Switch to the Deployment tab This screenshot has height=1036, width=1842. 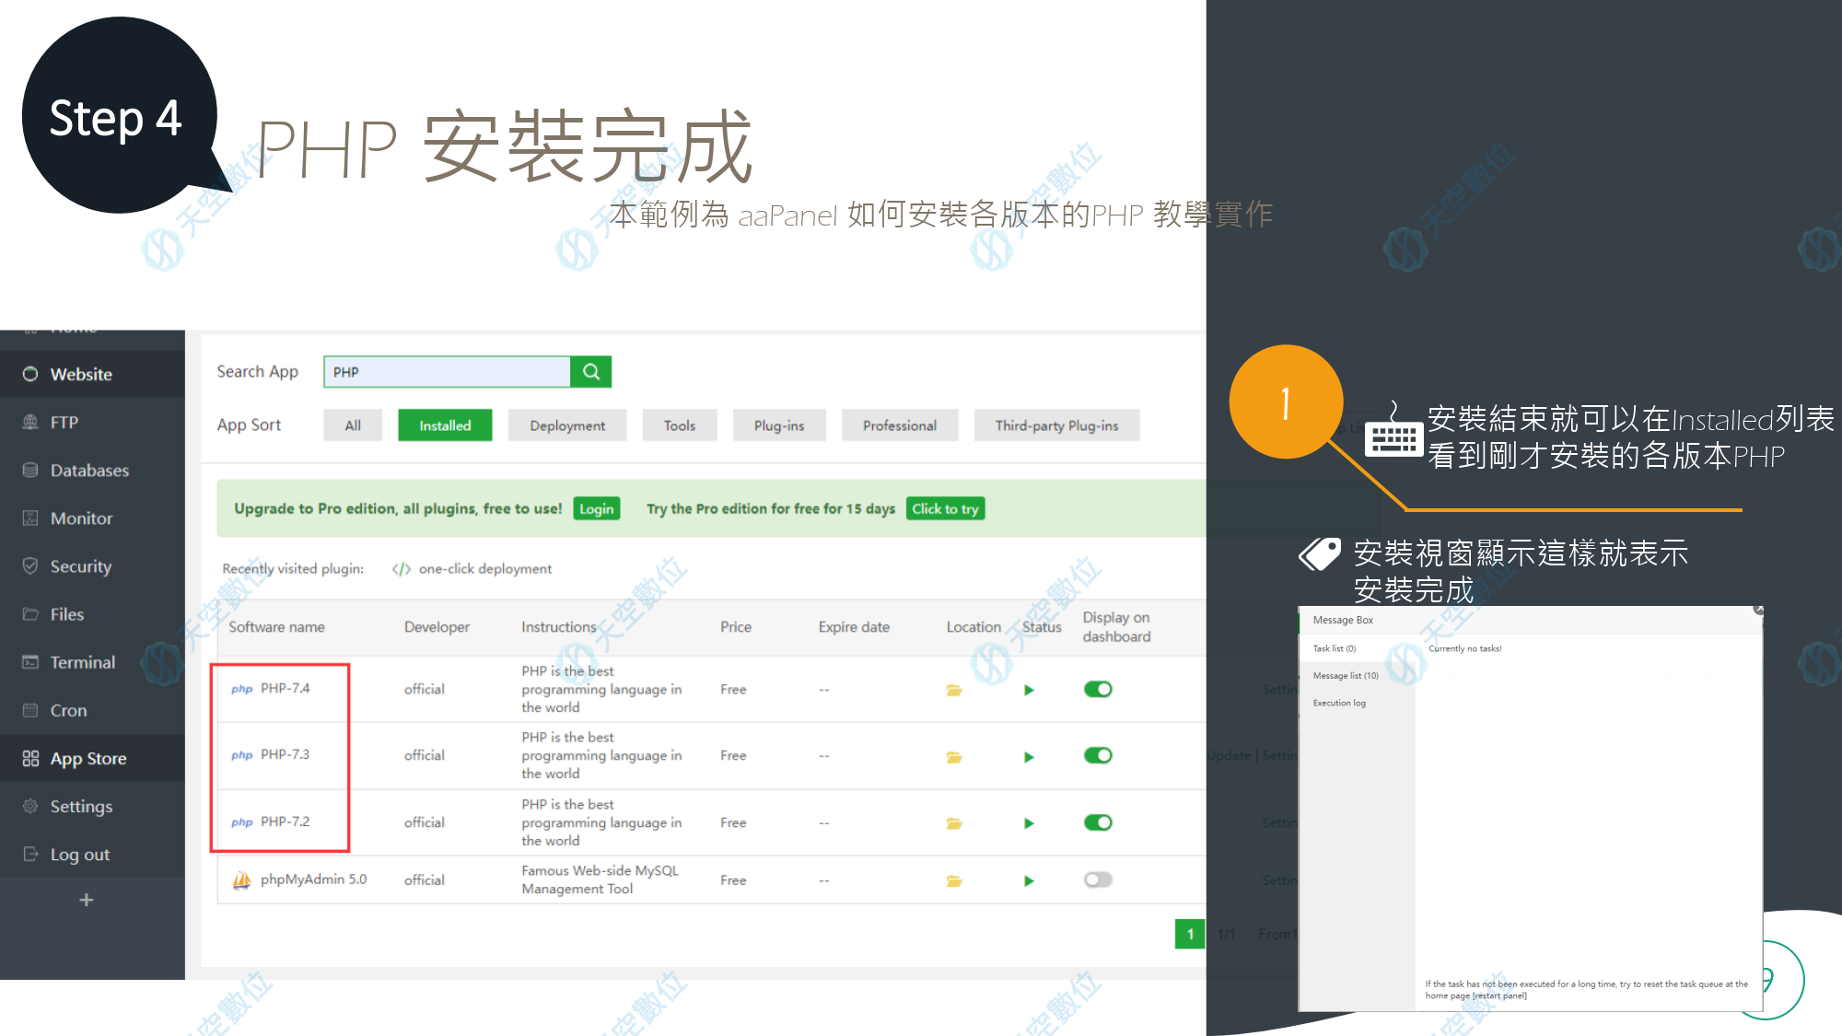pos(567,425)
